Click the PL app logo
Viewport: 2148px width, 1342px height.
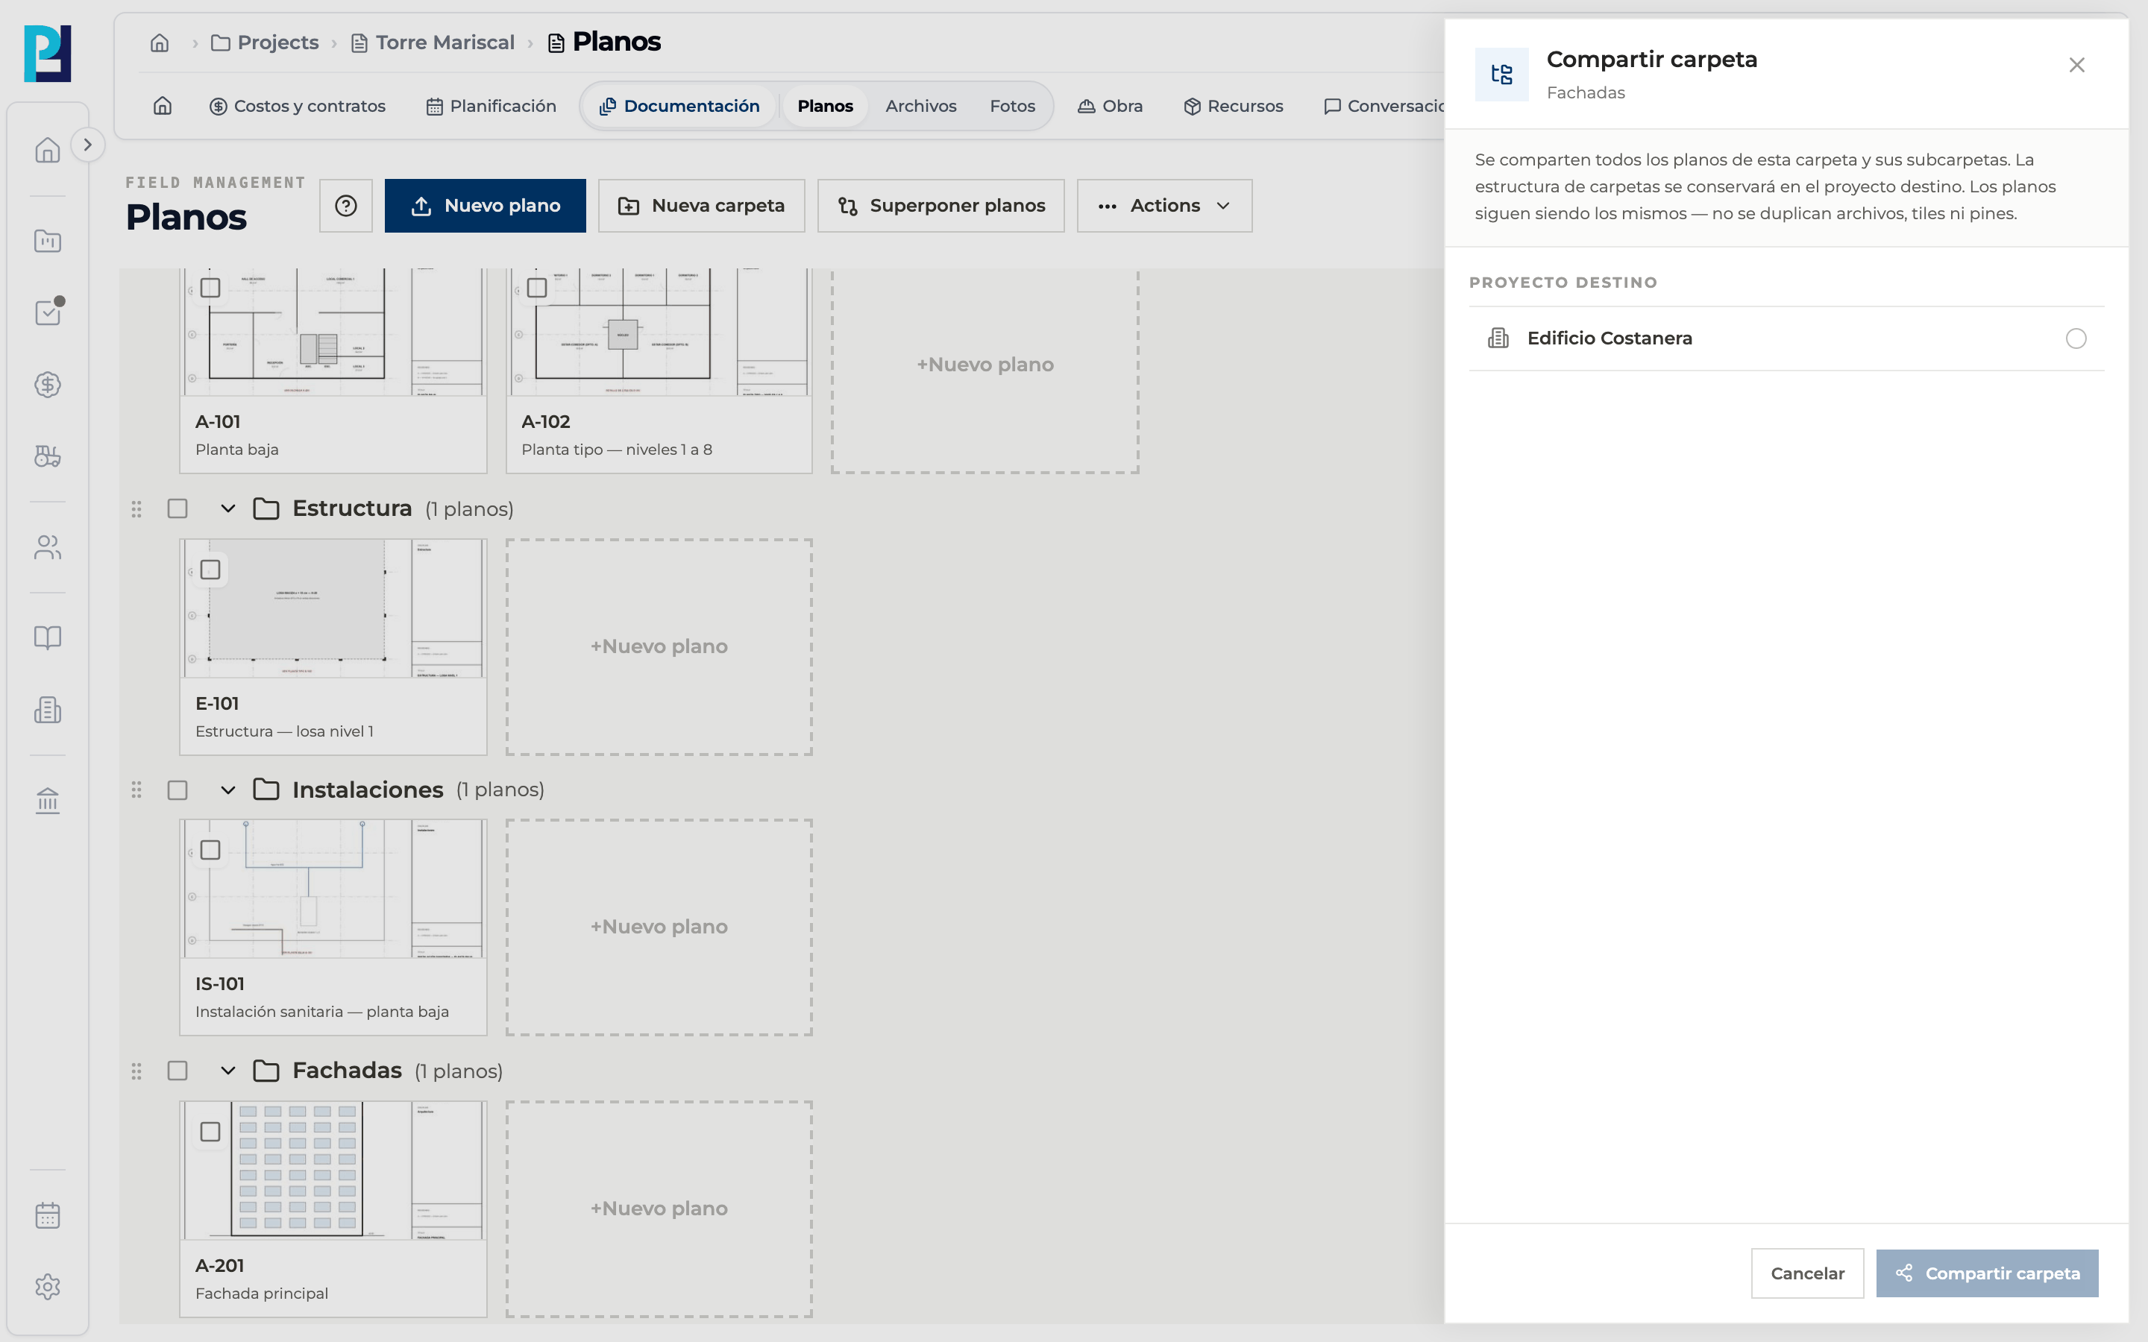(x=48, y=53)
